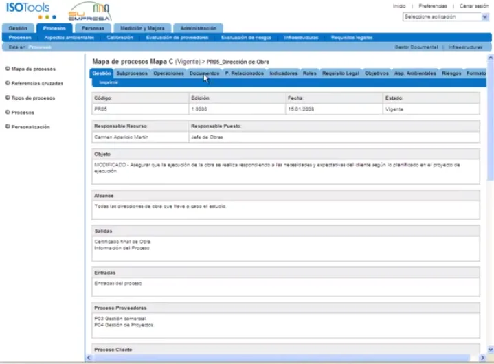Image resolution: width=494 pixels, height=364 pixels.
Task: Open the Formato tab
Action: pyautogui.click(x=475, y=73)
